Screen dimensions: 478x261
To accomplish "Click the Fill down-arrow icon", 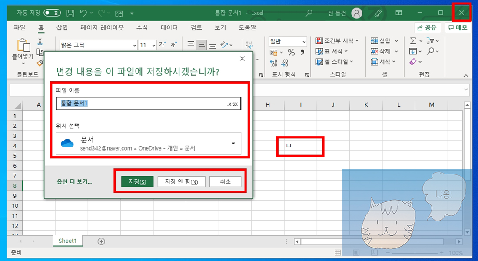I will tap(413, 51).
